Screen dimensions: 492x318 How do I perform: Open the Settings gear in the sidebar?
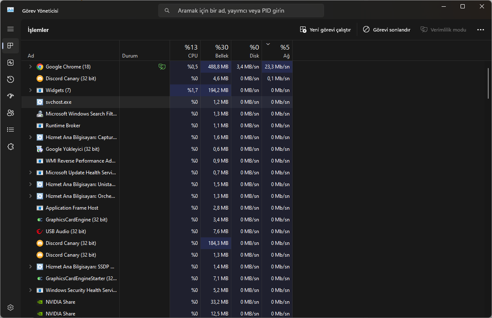click(10, 307)
